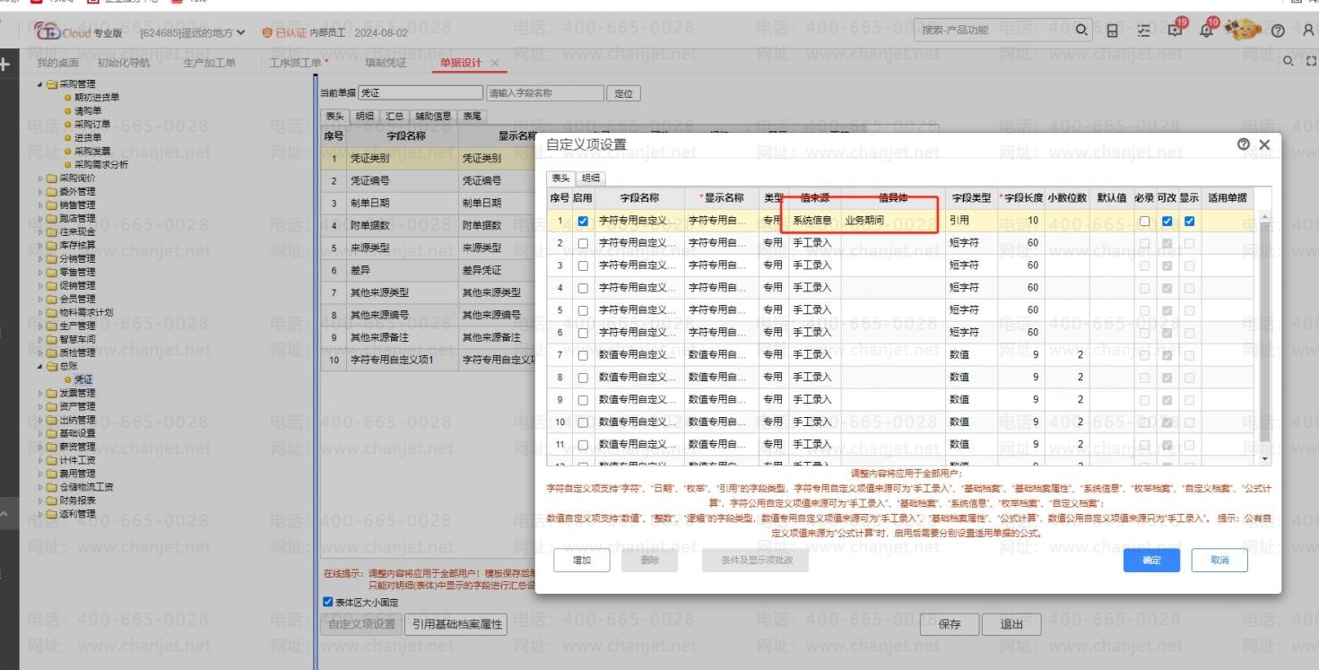Image resolution: width=1319 pixels, height=670 pixels.
Task: Close the 自定义项设置 dialog with X
Action: point(1264,144)
